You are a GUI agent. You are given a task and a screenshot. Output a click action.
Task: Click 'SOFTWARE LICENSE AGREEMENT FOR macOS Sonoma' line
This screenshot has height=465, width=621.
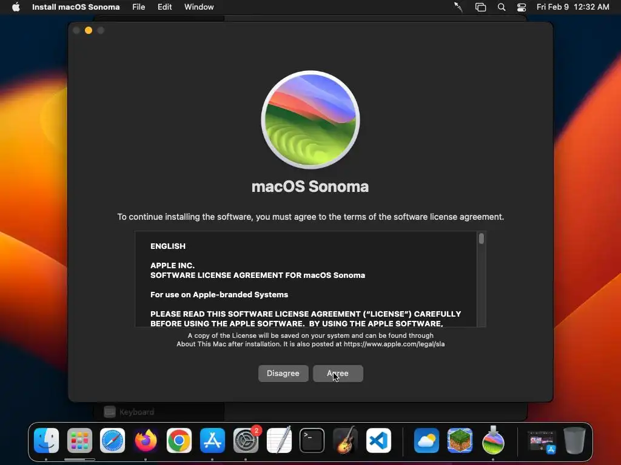click(257, 275)
